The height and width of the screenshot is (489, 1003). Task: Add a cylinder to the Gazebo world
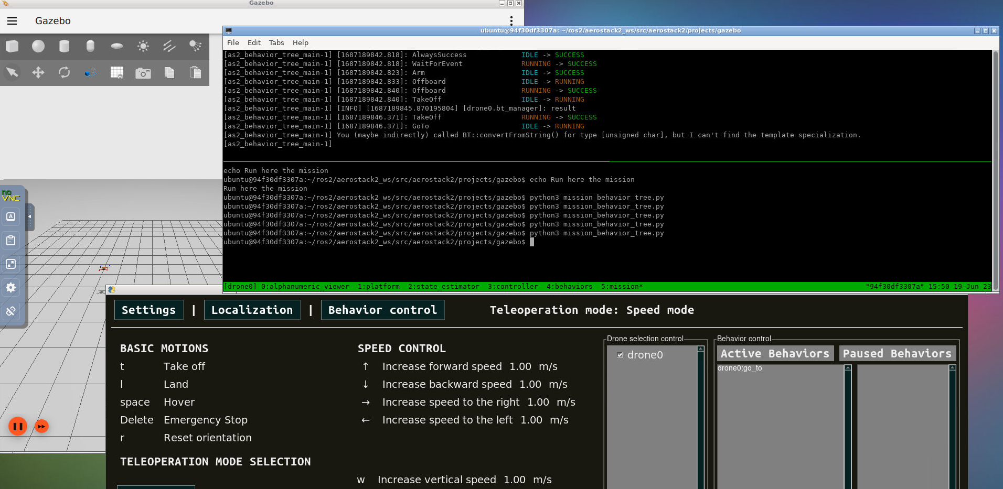pos(64,46)
